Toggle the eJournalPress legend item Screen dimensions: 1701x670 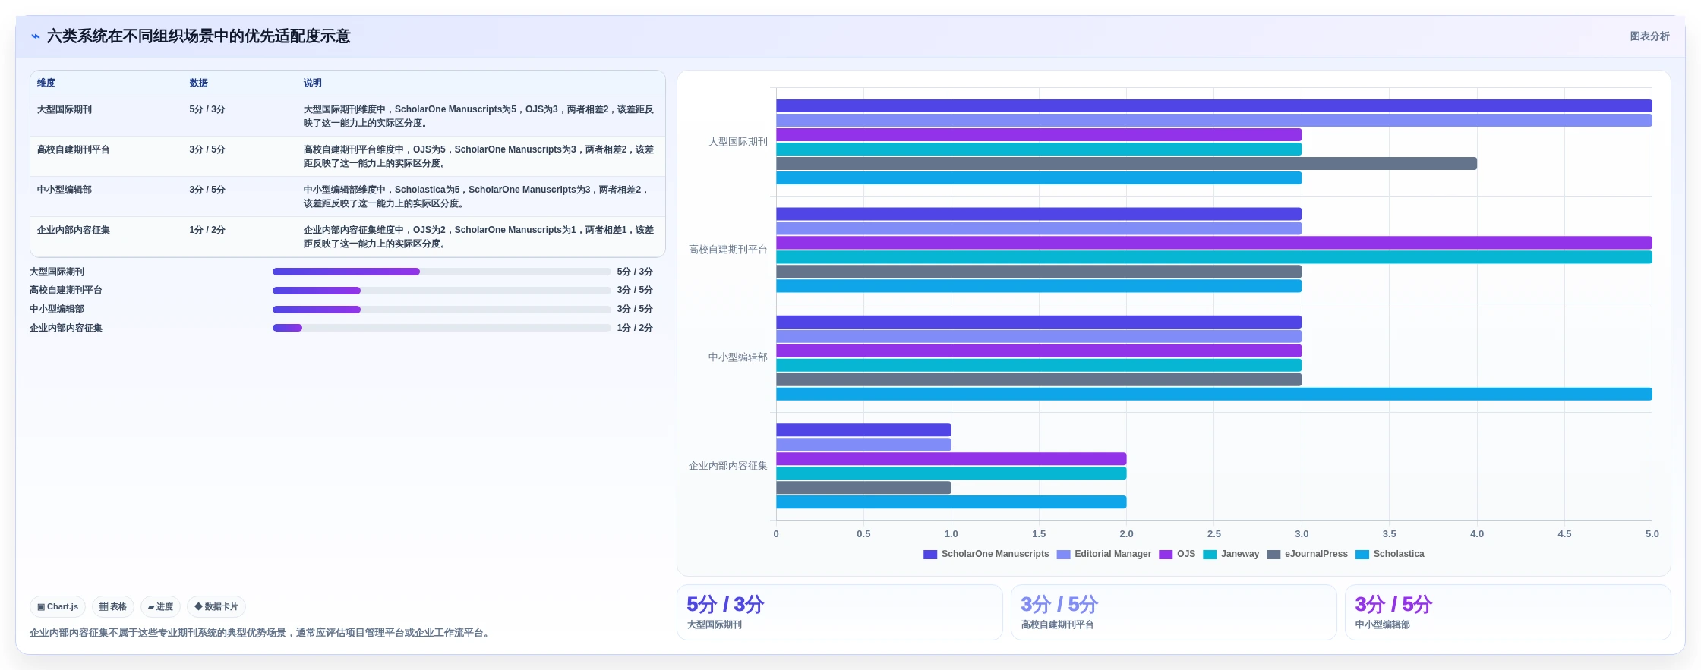[x=1307, y=555]
